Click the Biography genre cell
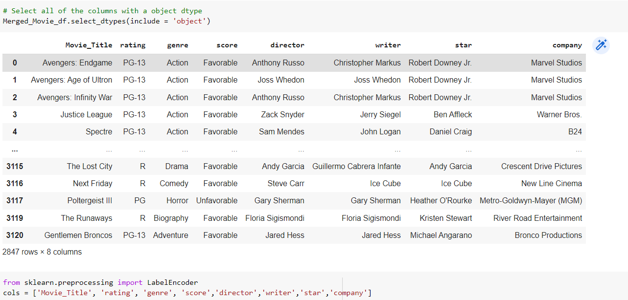Image resolution: width=628 pixels, height=300 pixels. click(171, 218)
